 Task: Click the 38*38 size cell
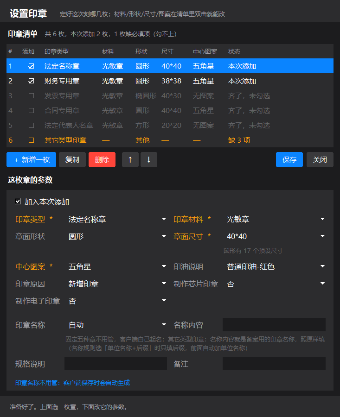pyautogui.click(x=171, y=81)
